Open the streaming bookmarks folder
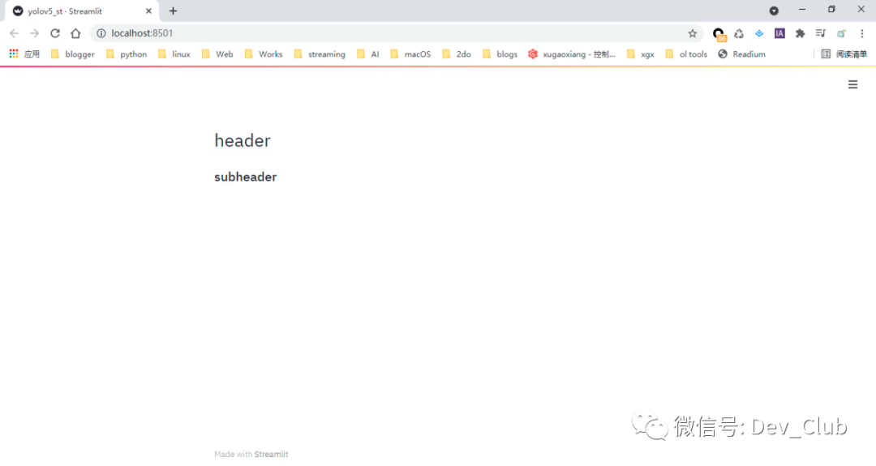Screen dimensions: 876x466 [x=320, y=54]
